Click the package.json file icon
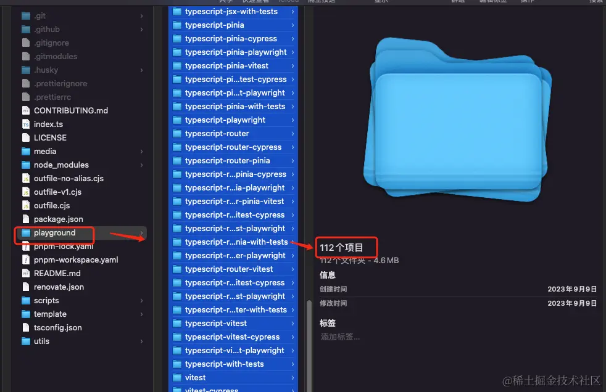The width and height of the screenshot is (606, 392). 26,219
